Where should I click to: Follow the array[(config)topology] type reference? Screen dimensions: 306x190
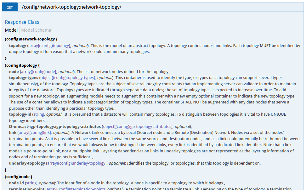[49, 46]
